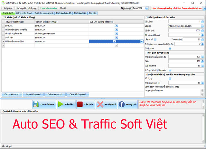Screen dimensions: 206x149
Task: Click the log panel vertical scrollbar
Action: [x=203, y=128]
